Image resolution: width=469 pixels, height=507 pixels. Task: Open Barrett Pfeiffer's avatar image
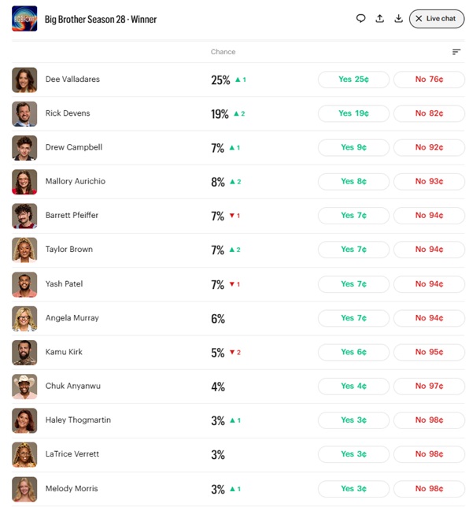coord(24,216)
